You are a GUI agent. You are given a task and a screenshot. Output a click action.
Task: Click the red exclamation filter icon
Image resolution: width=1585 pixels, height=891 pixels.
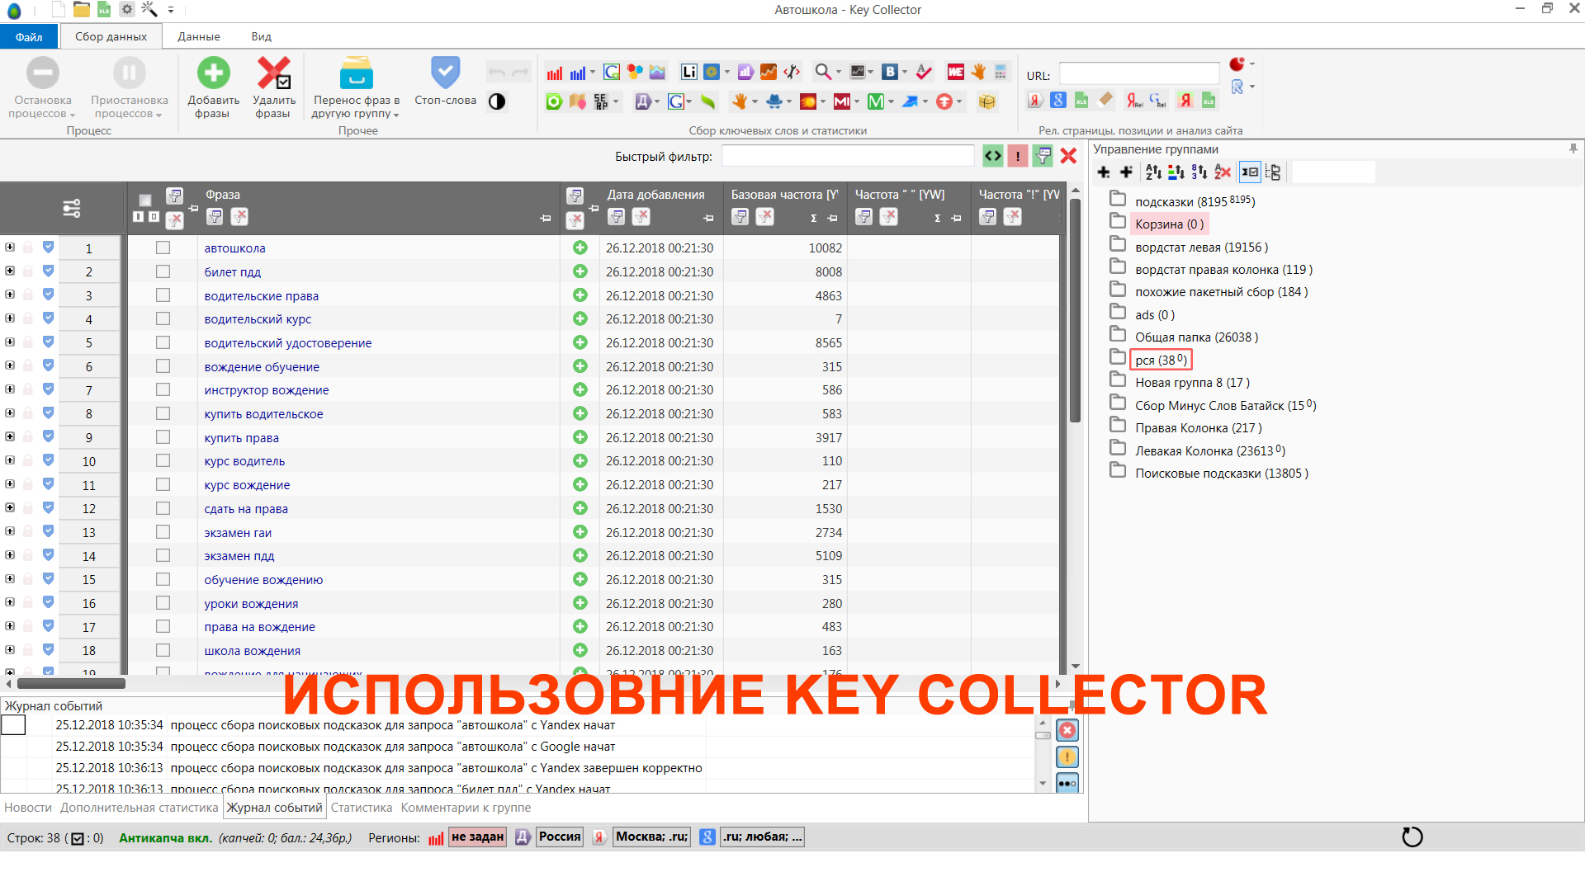(x=1018, y=156)
